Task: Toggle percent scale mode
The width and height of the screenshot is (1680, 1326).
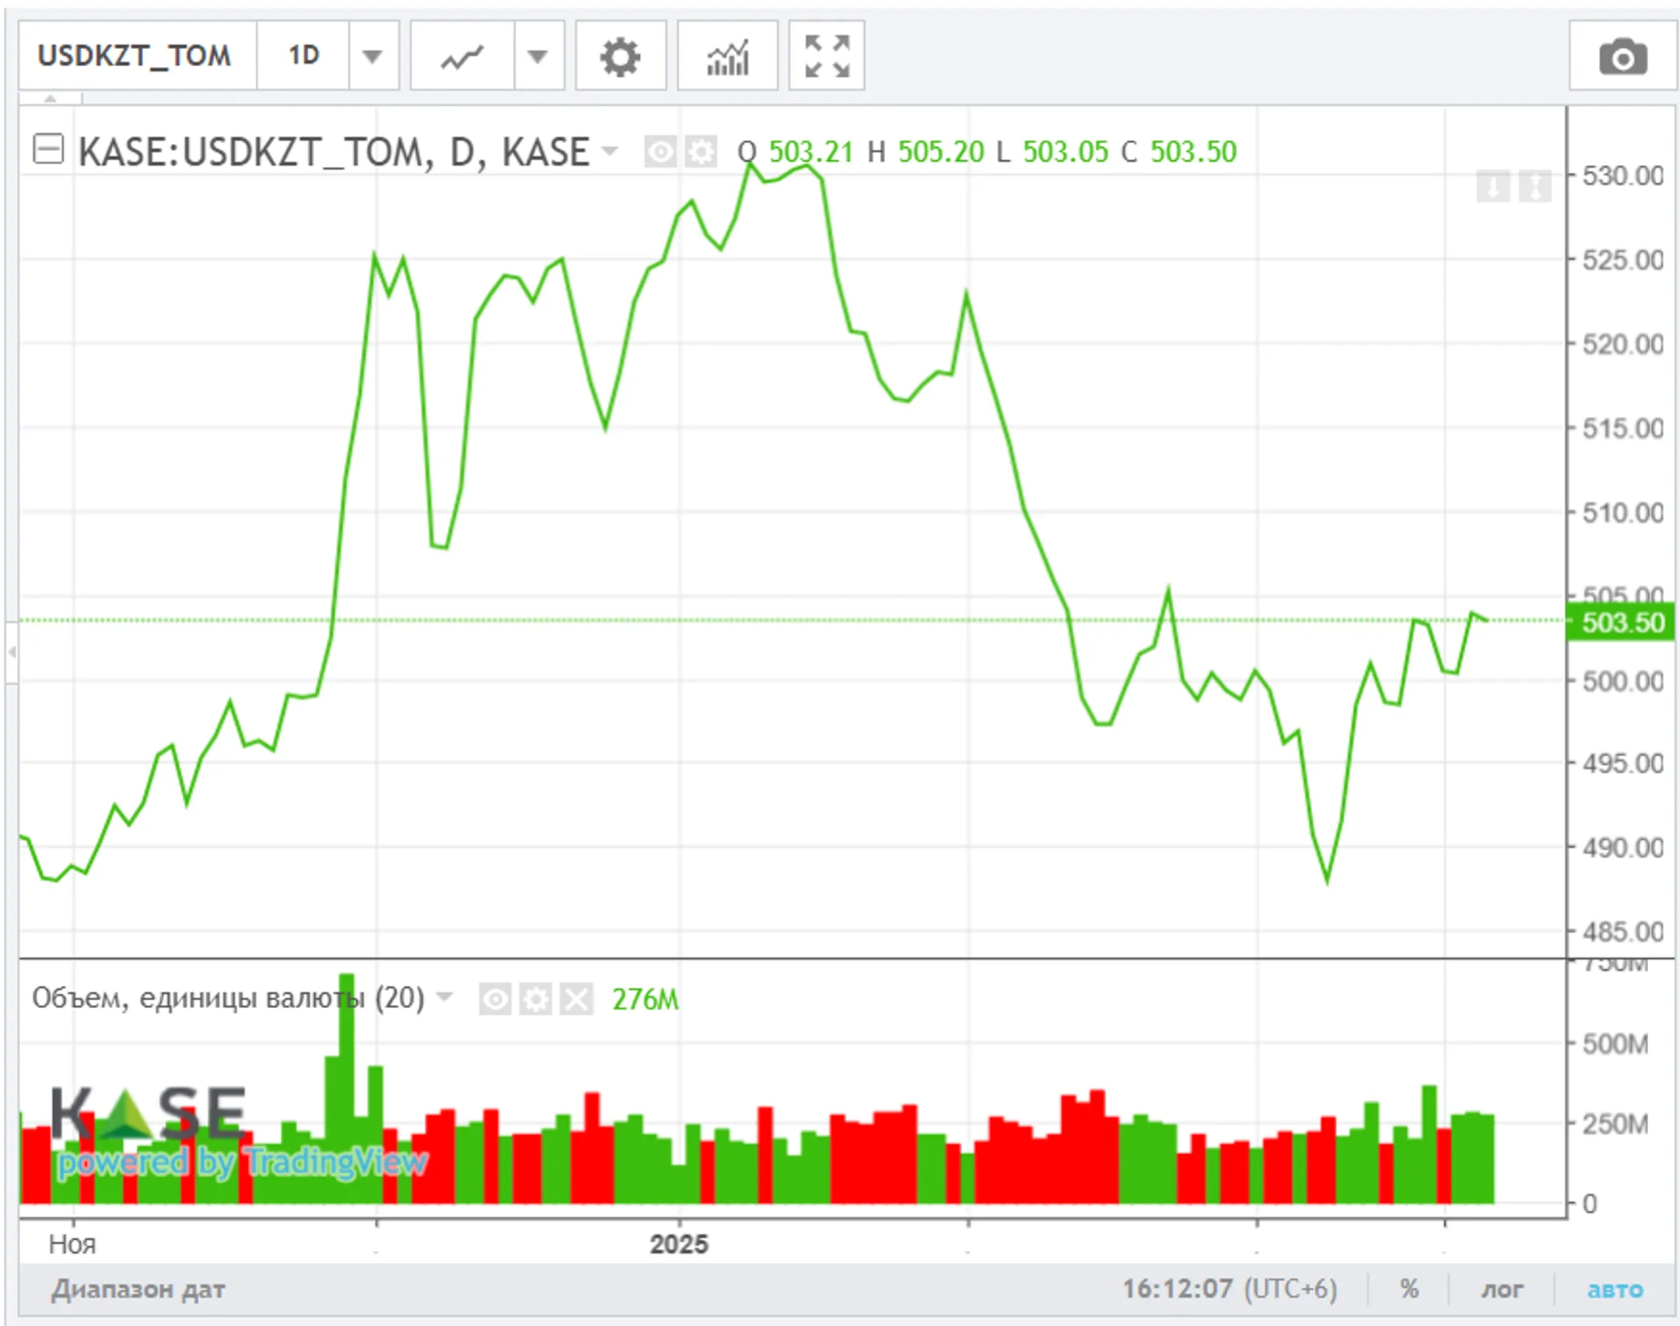Action: (x=1409, y=1289)
